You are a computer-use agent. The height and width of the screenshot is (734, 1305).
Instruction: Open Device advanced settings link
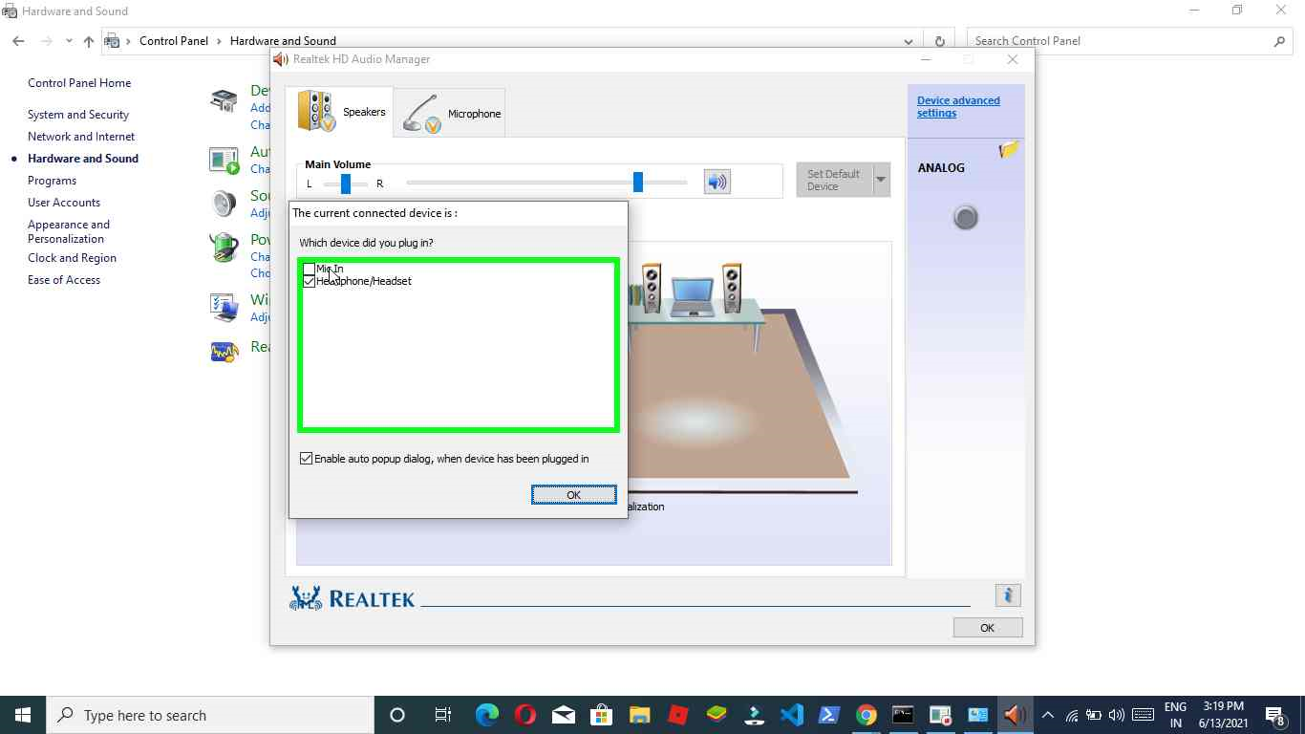tap(958, 106)
